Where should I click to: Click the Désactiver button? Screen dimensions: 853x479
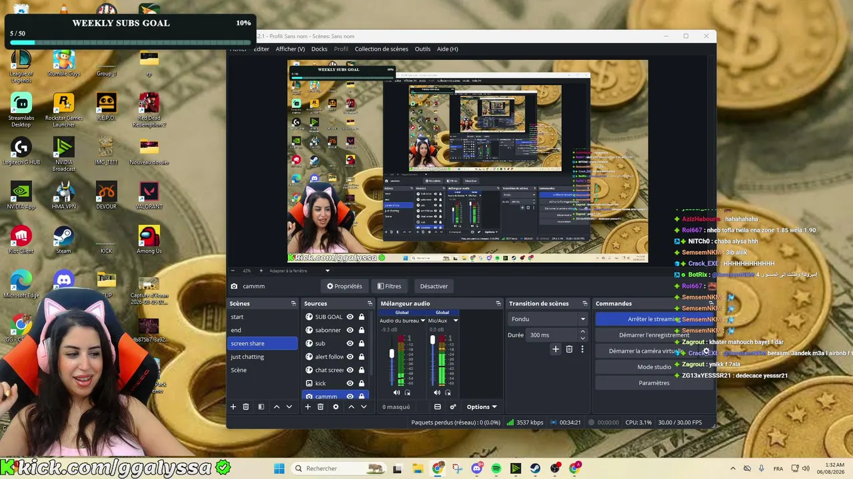(434, 286)
